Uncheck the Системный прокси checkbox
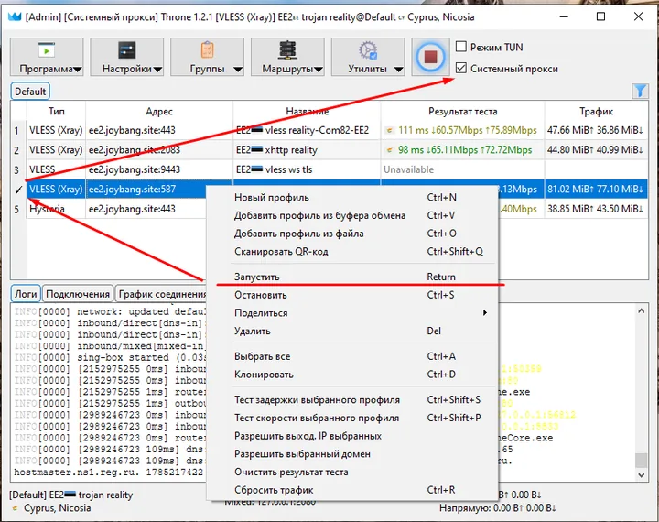 click(x=461, y=68)
